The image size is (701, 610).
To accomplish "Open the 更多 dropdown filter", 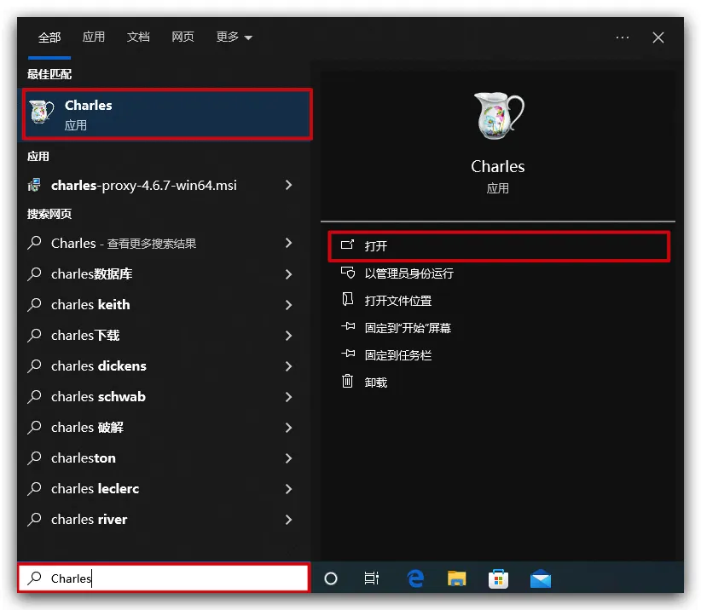I will click(235, 37).
